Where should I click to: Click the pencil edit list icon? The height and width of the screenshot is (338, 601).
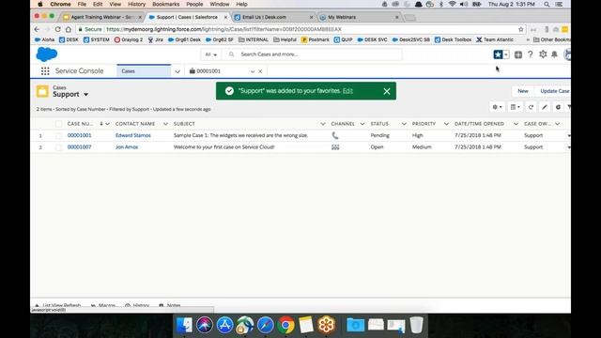coord(545,107)
